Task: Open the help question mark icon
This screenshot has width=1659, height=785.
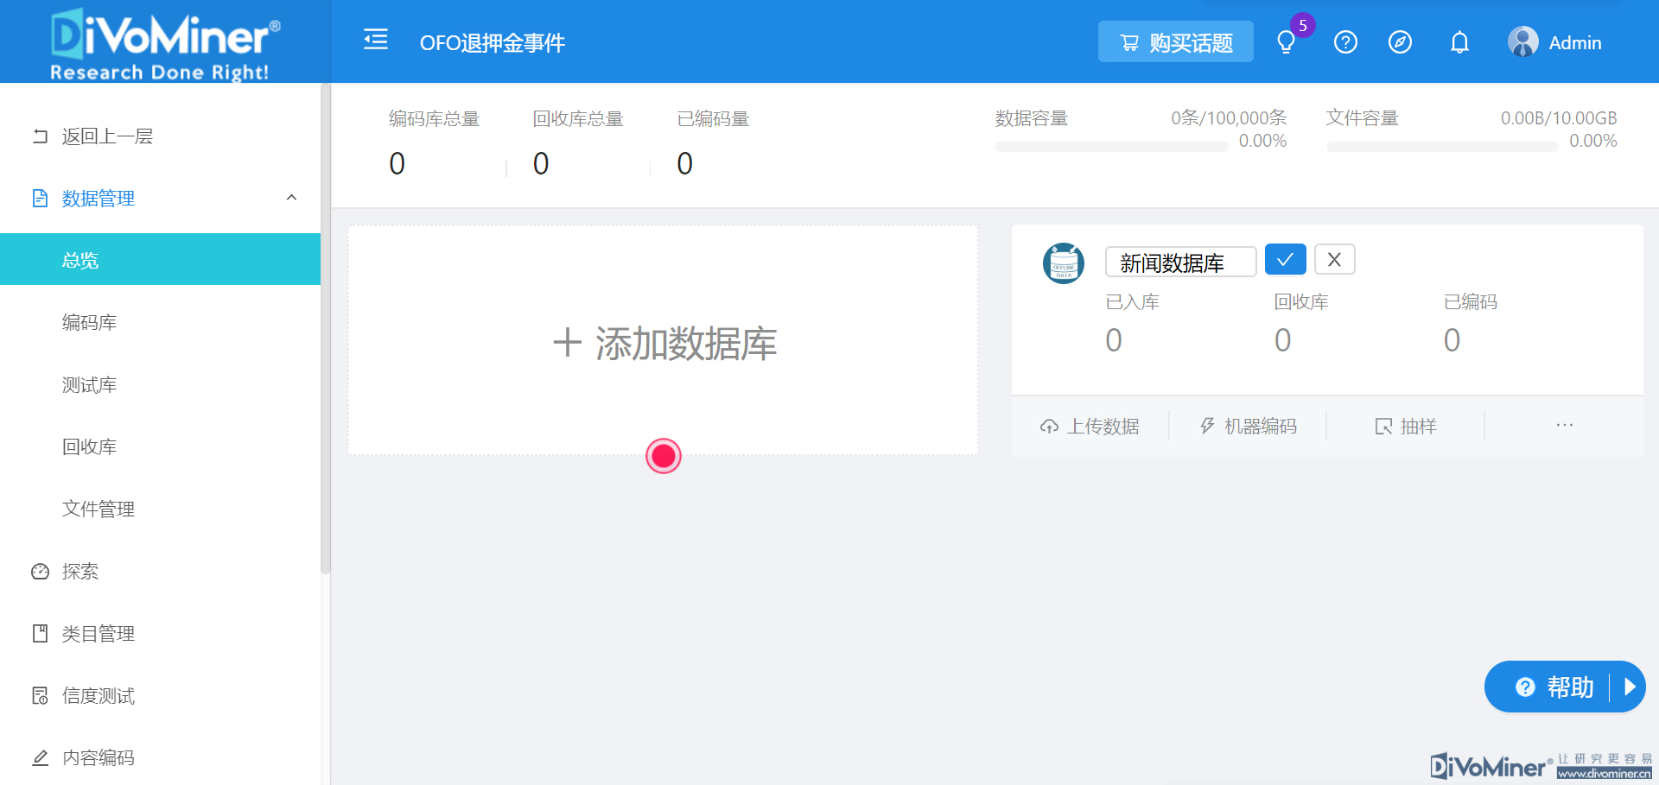Action: 1344,41
